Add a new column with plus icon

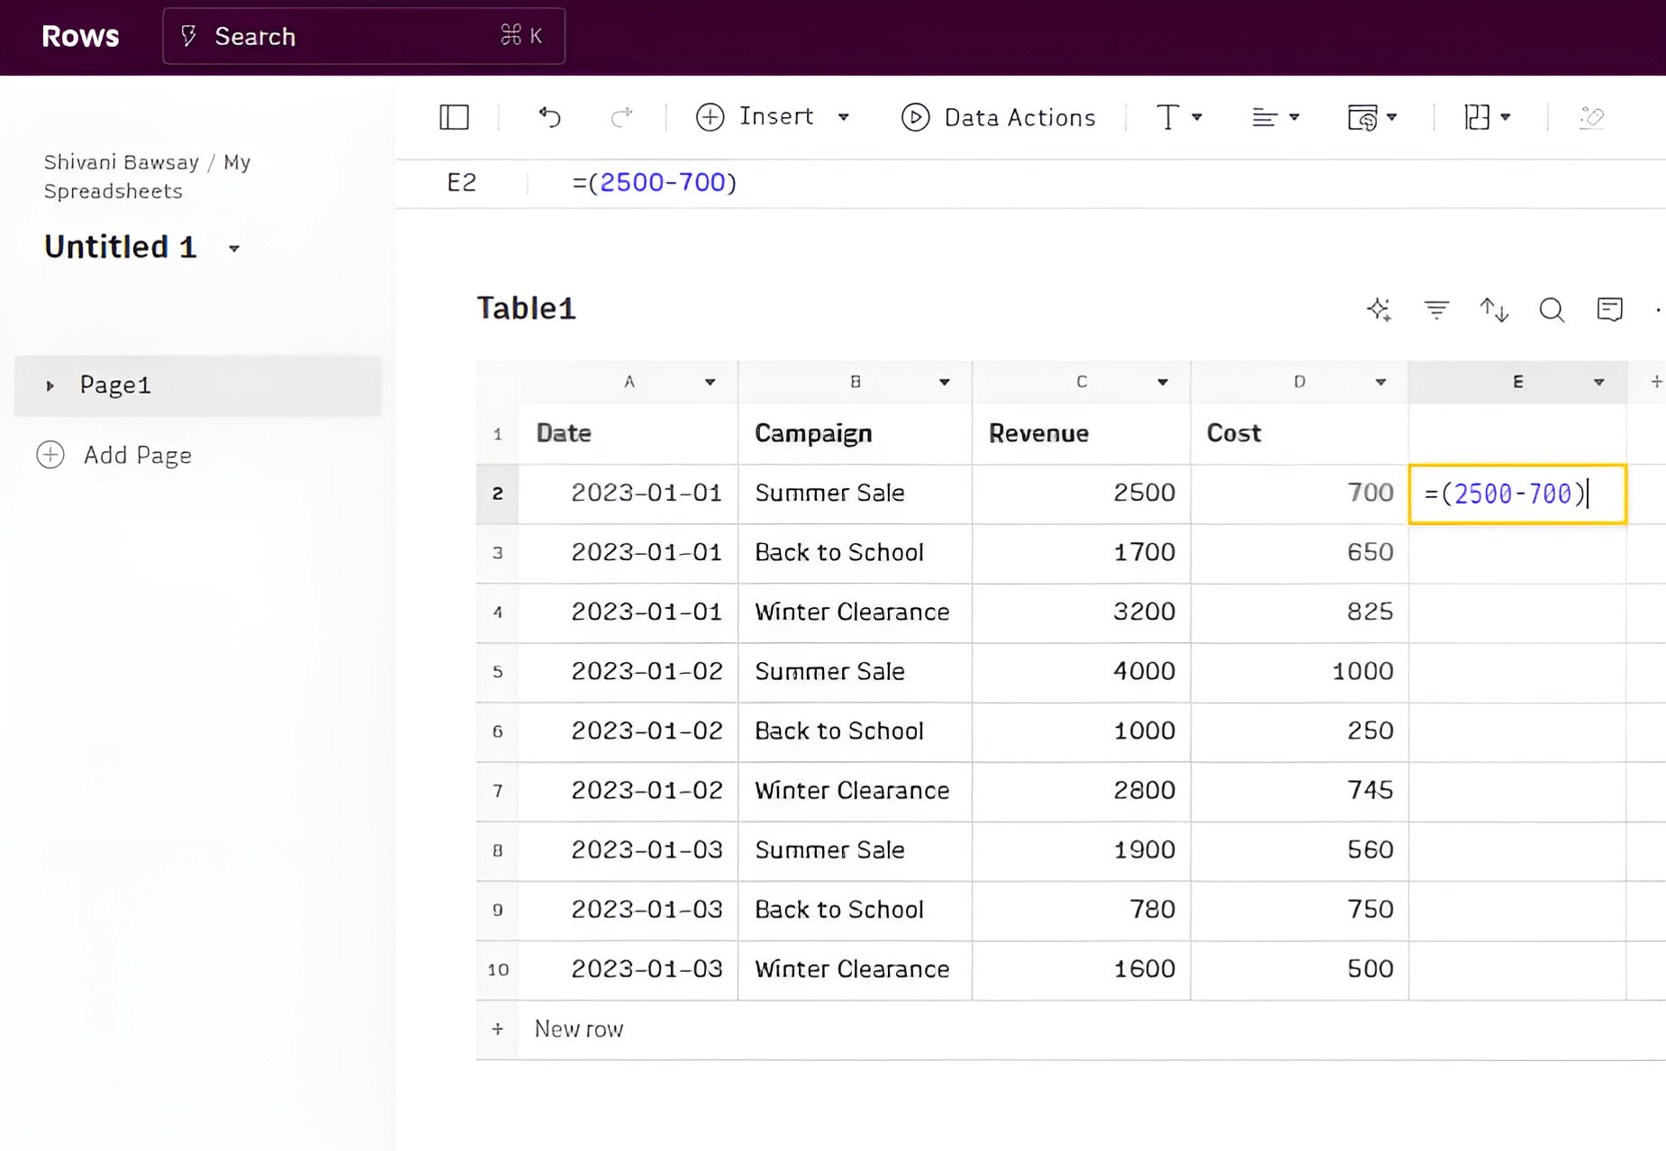1655,382
